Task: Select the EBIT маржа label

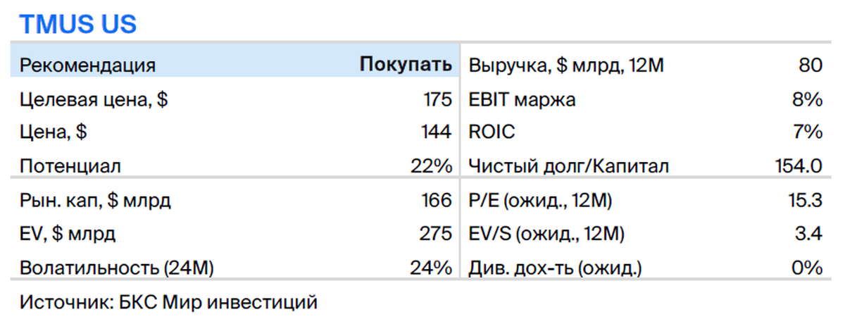Action: [522, 99]
